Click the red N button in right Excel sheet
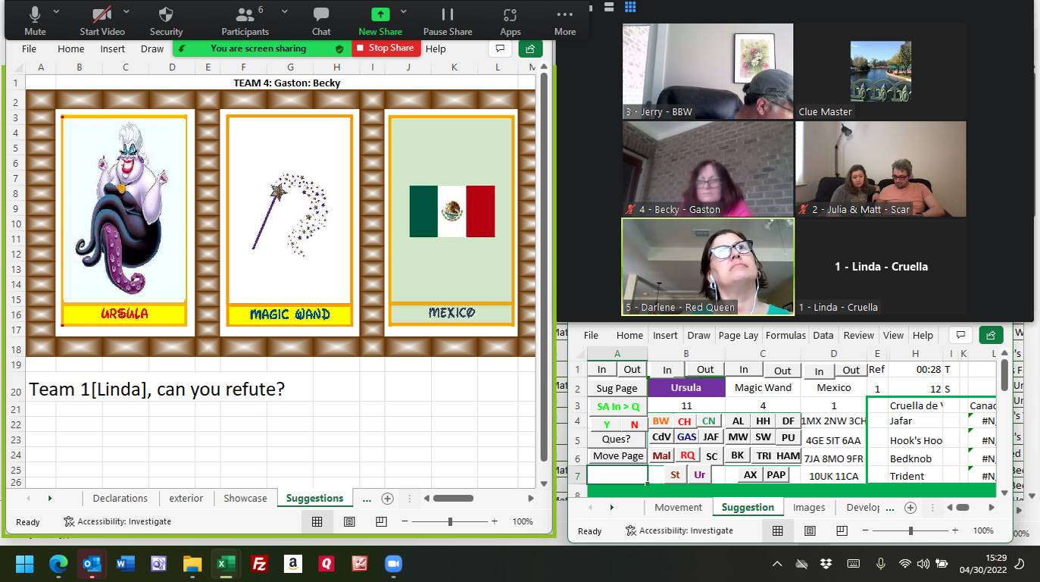The image size is (1040, 582). (x=634, y=424)
